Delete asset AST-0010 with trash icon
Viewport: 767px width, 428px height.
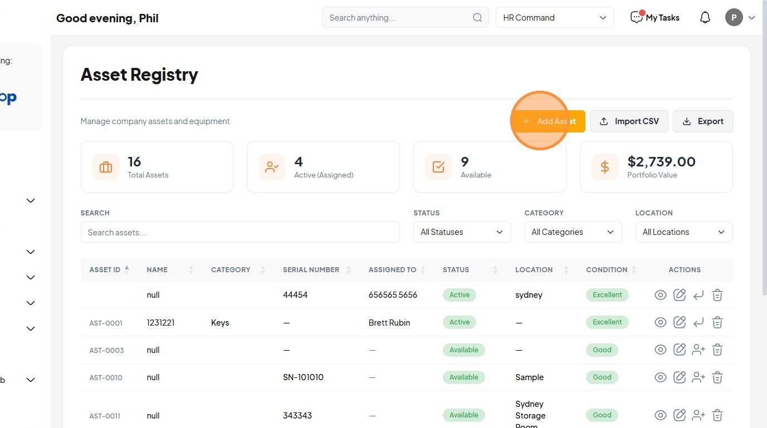[717, 377]
